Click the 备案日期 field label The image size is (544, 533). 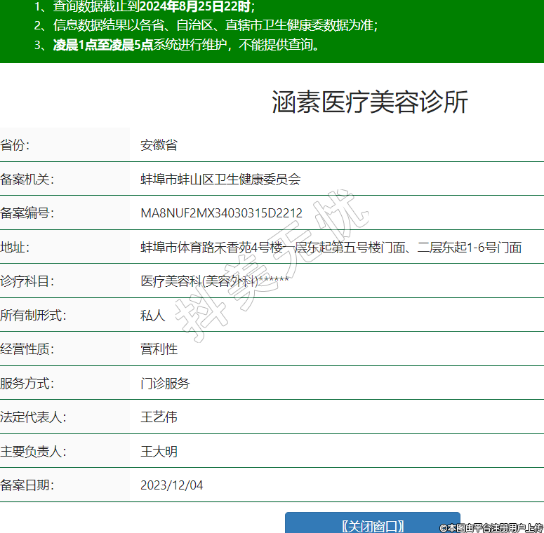point(27,485)
